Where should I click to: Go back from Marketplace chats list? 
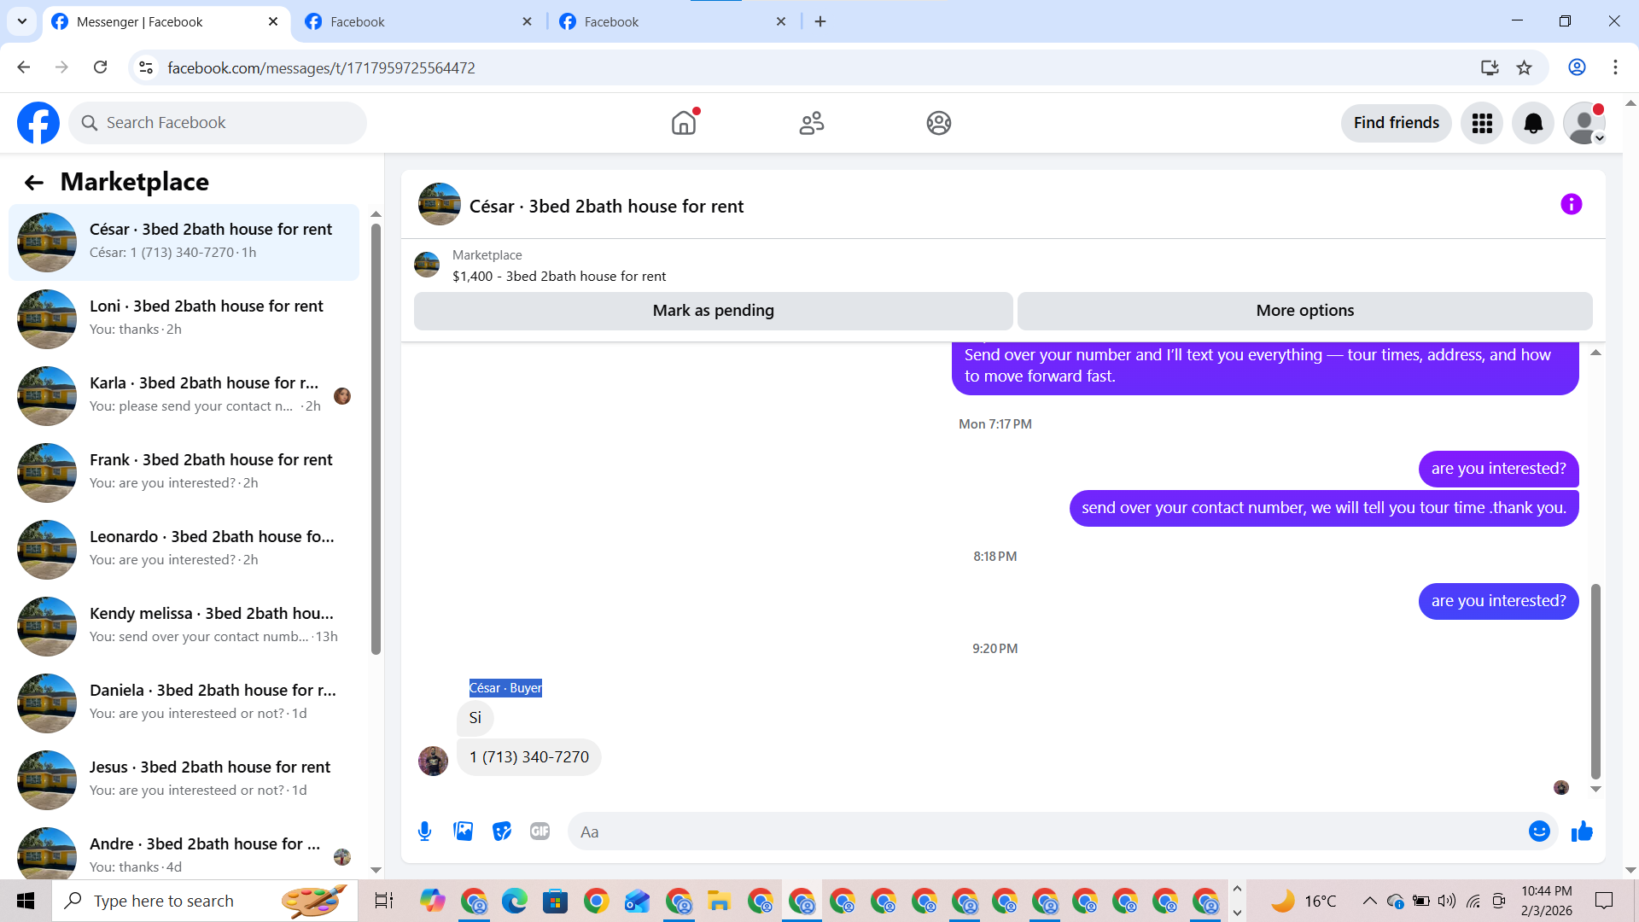[33, 182]
